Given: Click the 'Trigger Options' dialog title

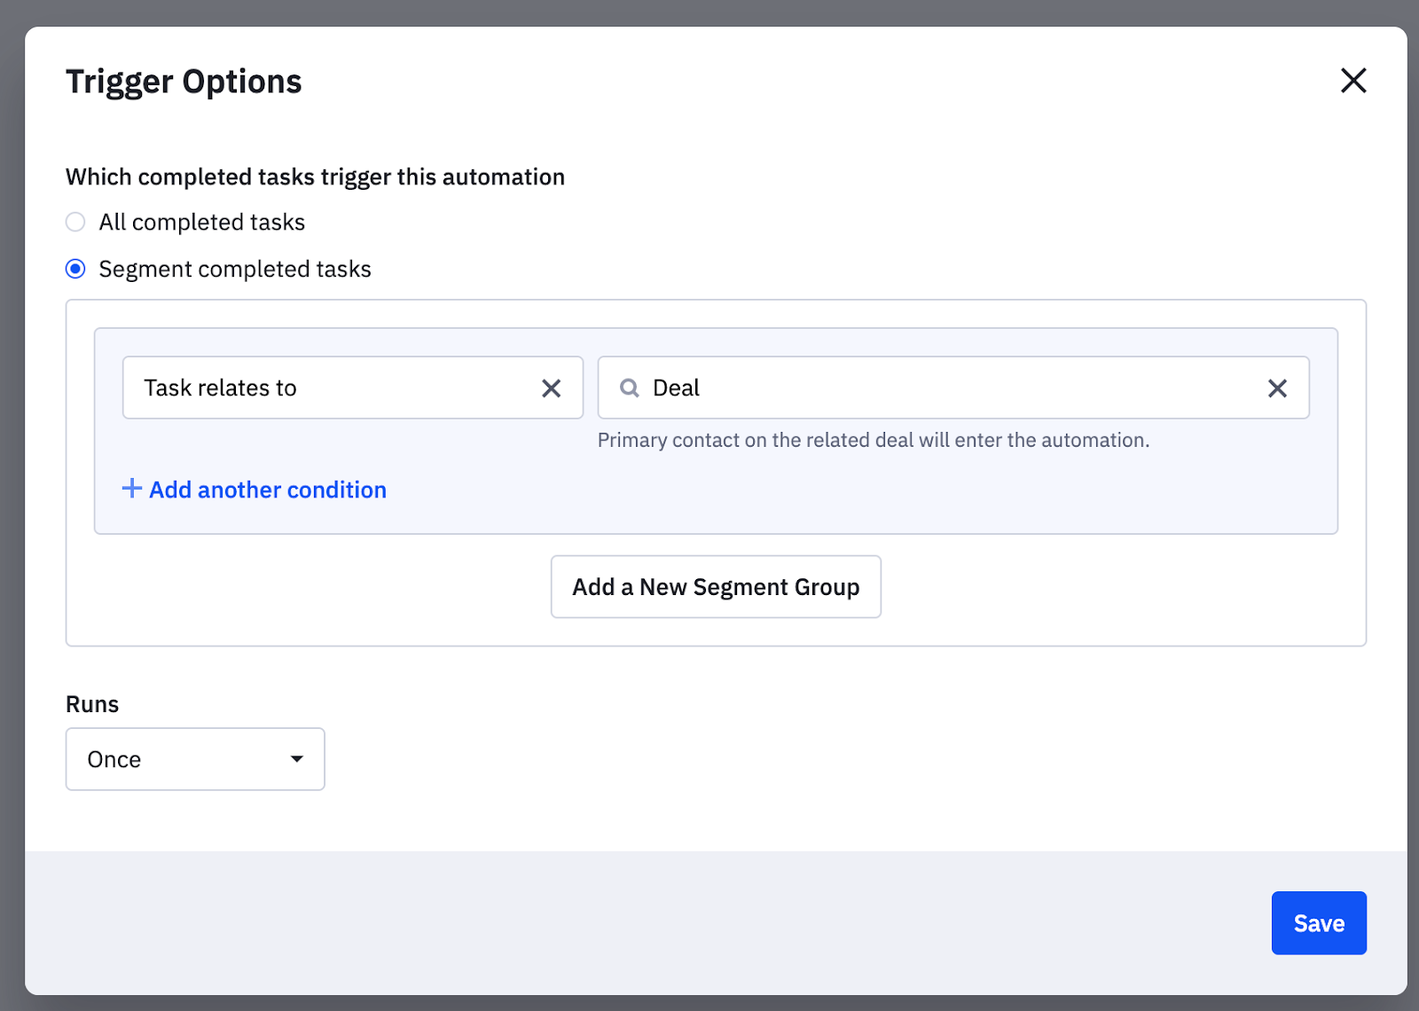Looking at the screenshot, I should coord(184,82).
